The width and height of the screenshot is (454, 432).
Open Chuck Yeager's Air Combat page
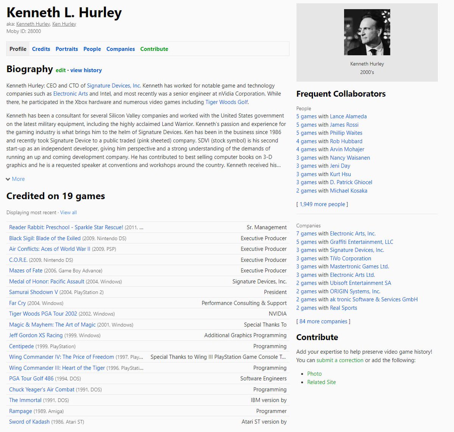coord(42,389)
